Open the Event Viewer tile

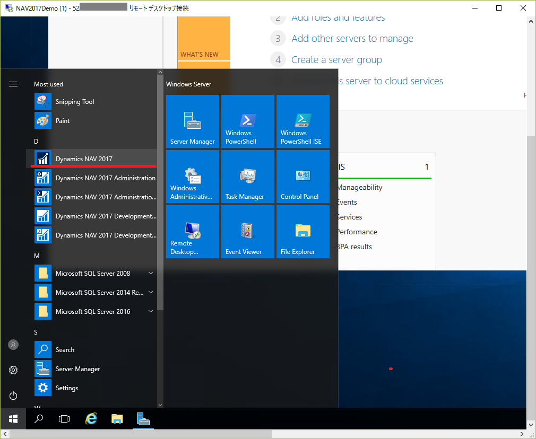pos(248,232)
